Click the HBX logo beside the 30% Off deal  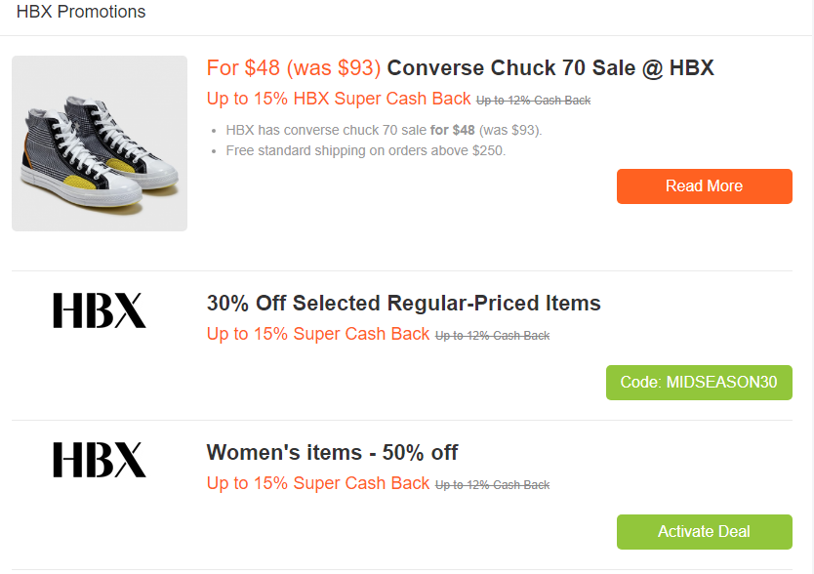100,310
